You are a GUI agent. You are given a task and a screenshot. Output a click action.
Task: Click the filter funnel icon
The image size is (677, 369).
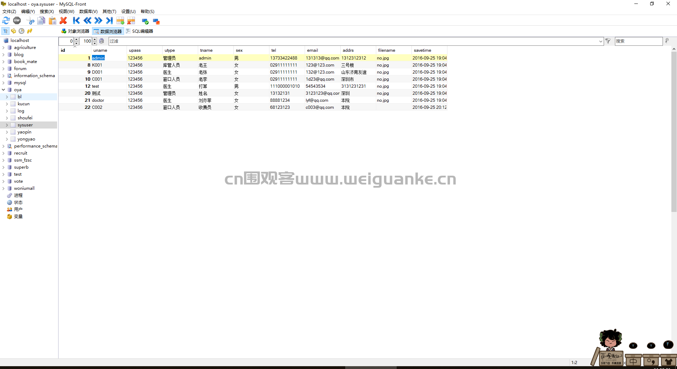click(x=608, y=41)
